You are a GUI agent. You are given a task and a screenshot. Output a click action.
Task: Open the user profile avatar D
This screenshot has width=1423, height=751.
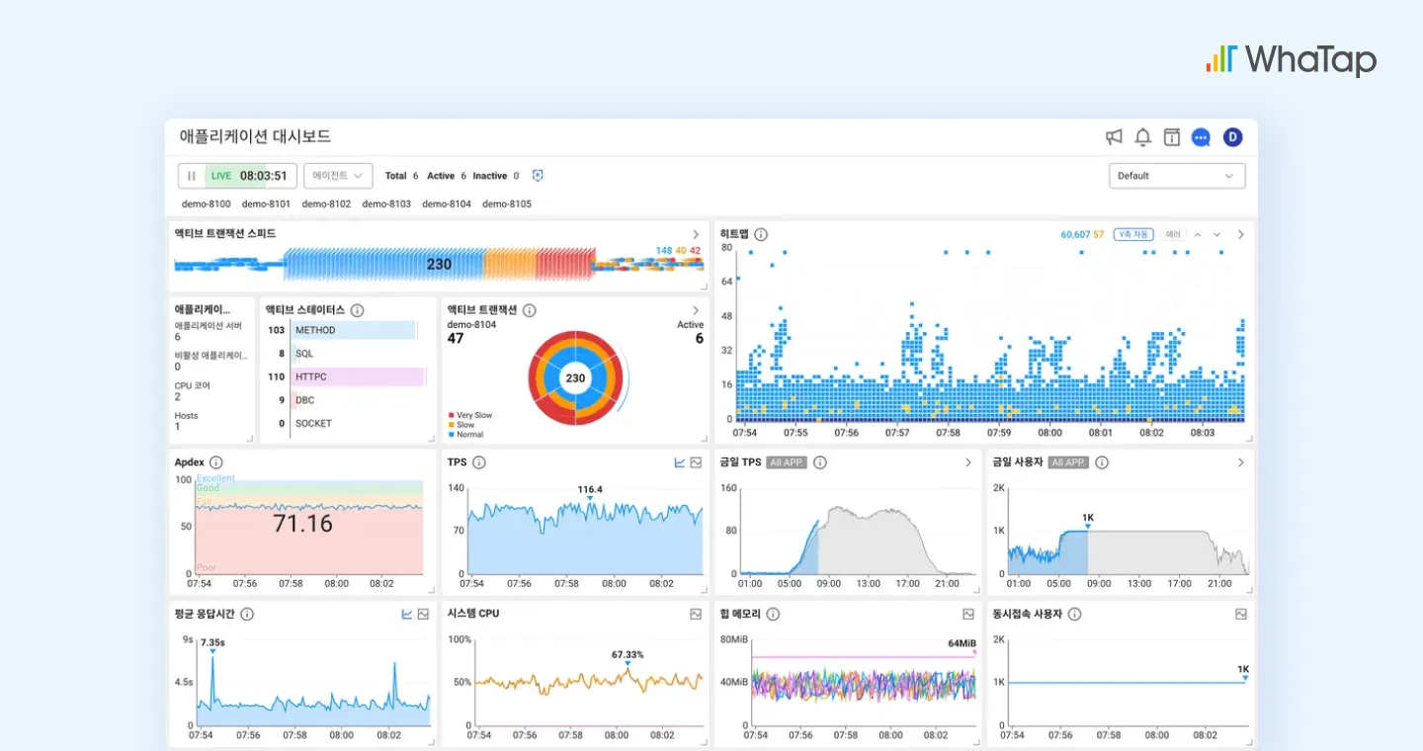1232,137
